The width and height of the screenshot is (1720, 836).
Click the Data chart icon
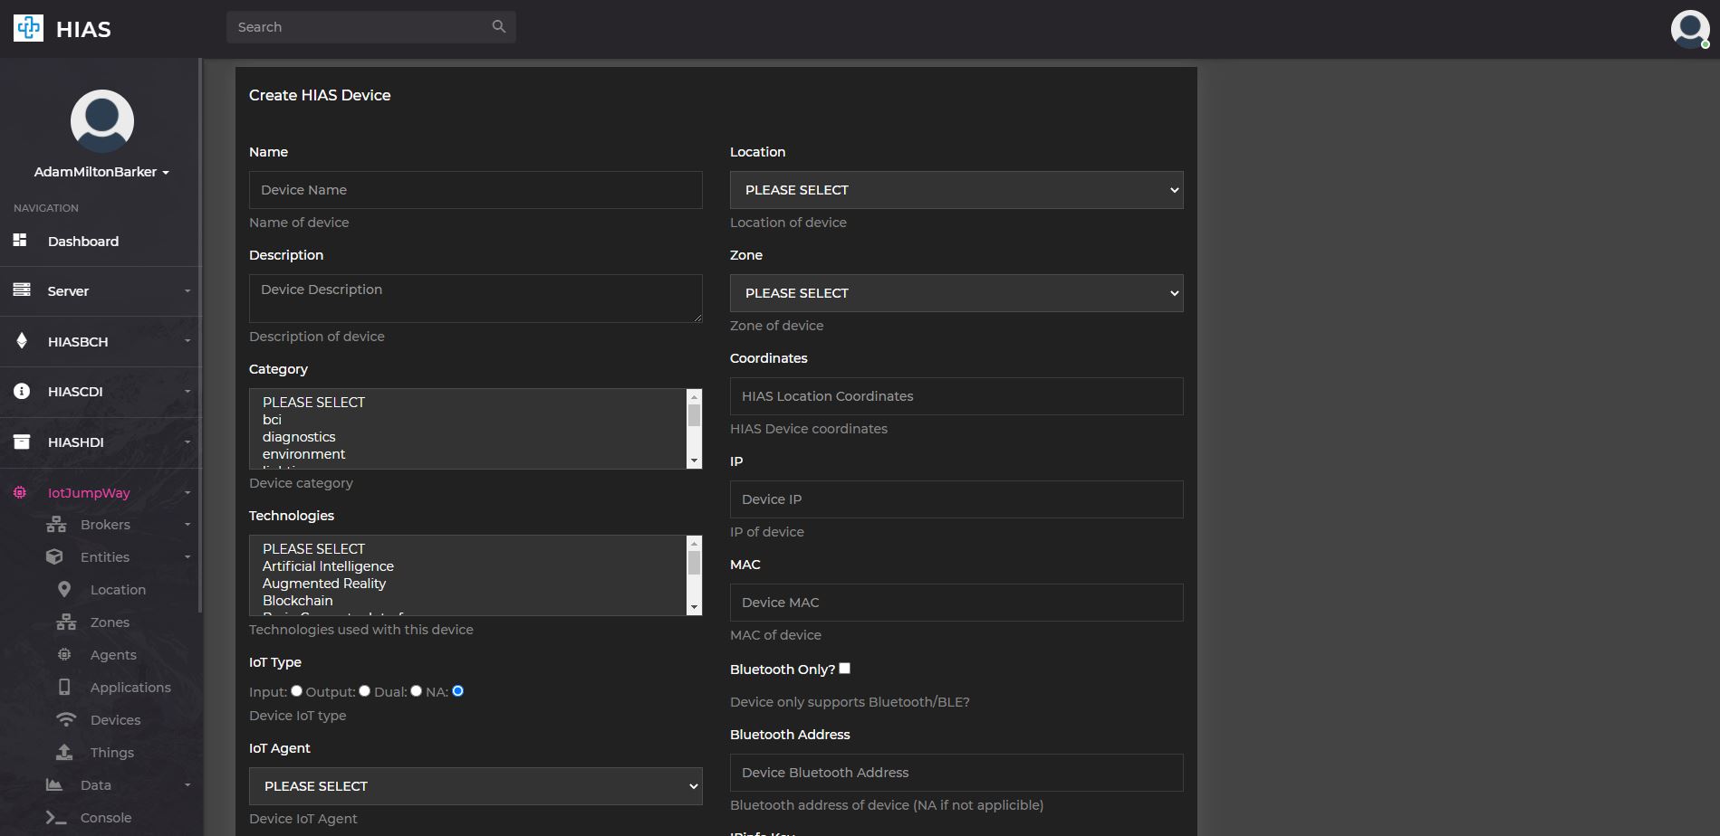tap(54, 784)
